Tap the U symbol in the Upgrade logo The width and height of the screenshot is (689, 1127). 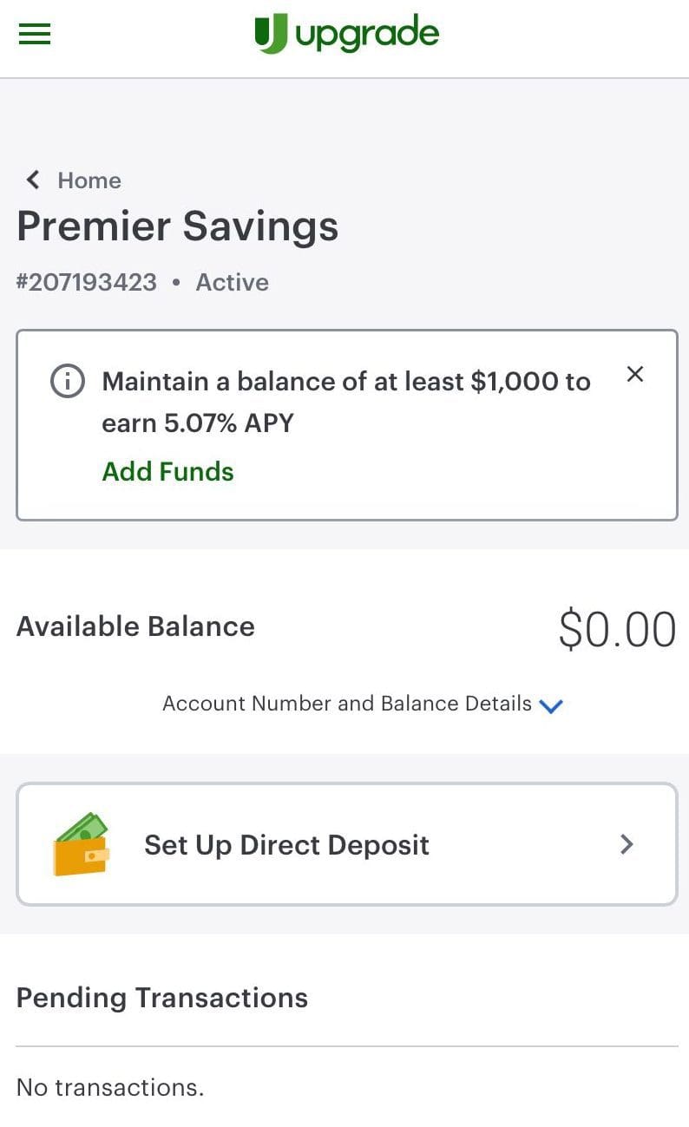click(272, 31)
